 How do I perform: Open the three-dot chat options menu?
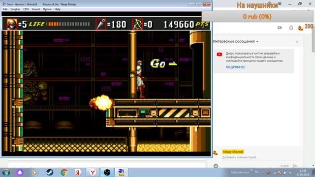(x=297, y=41)
